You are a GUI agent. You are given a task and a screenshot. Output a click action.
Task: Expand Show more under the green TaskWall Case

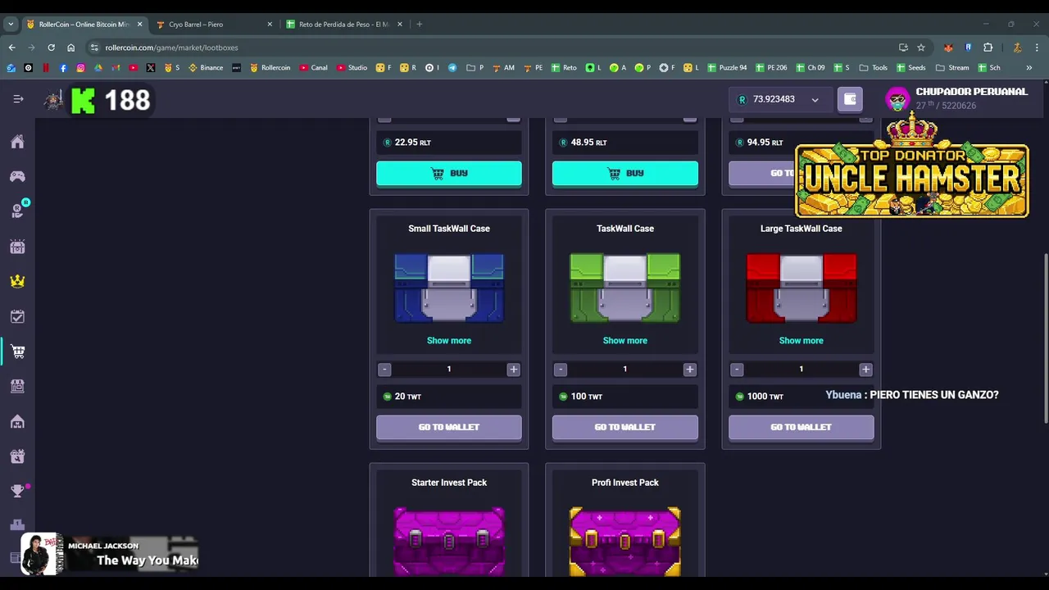click(x=625, y=341)
